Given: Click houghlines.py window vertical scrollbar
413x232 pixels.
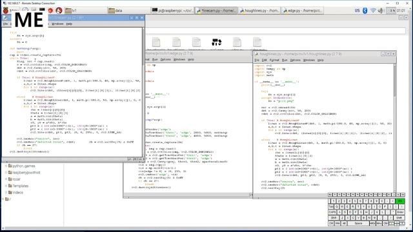Looking at the screenshot, I should [x=394, y=128].
